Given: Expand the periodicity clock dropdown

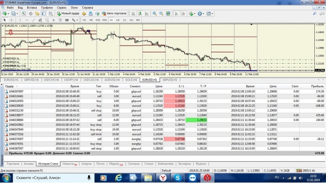Looking at the screenshot, I should click(x=203, y=14).
